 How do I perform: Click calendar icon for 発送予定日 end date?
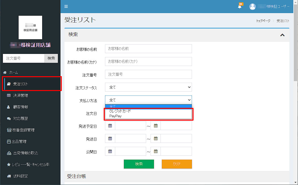[156, 126]
